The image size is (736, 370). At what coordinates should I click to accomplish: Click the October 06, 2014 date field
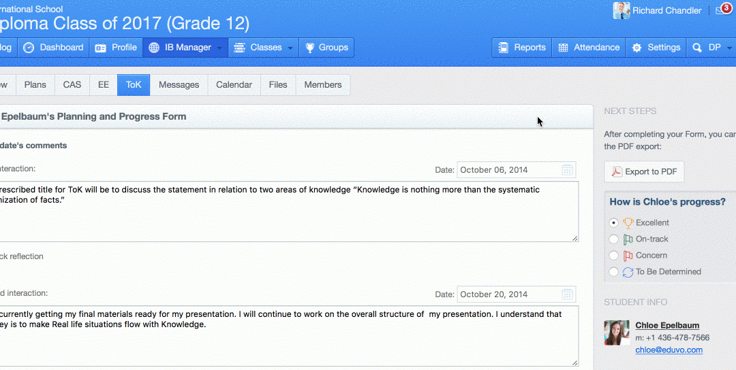point(517,170)
